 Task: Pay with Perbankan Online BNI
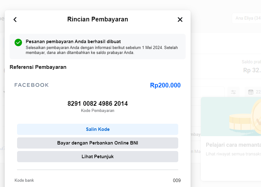[98, 143]
